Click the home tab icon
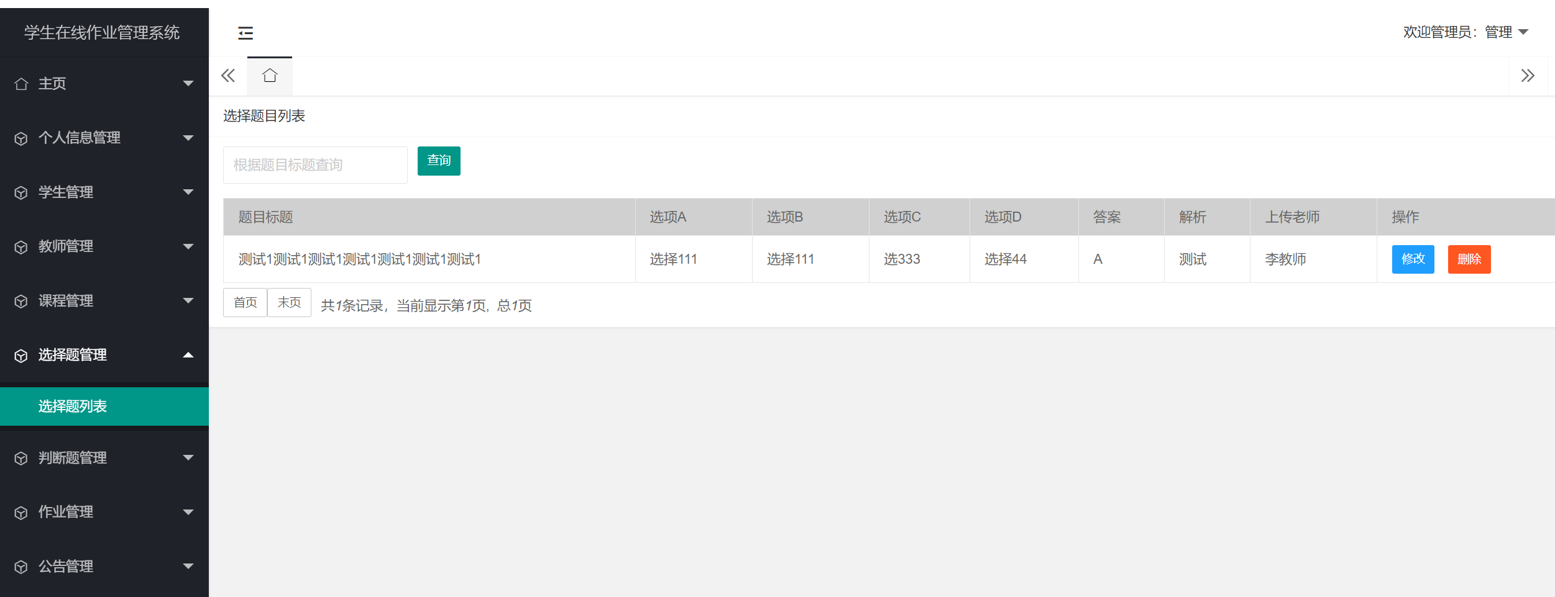The image size is (1555, 597). [270, 76]
